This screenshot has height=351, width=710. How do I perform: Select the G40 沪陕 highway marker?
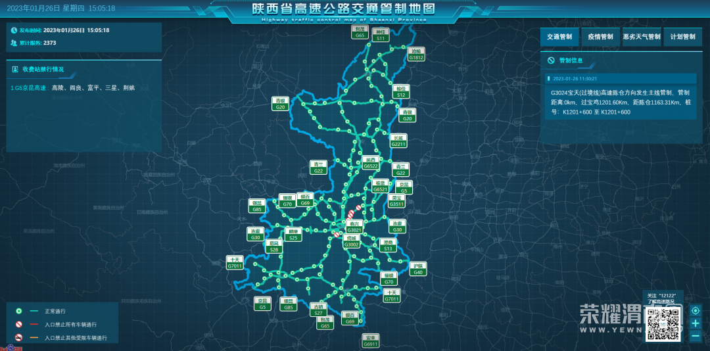click(x=418, y=269)
